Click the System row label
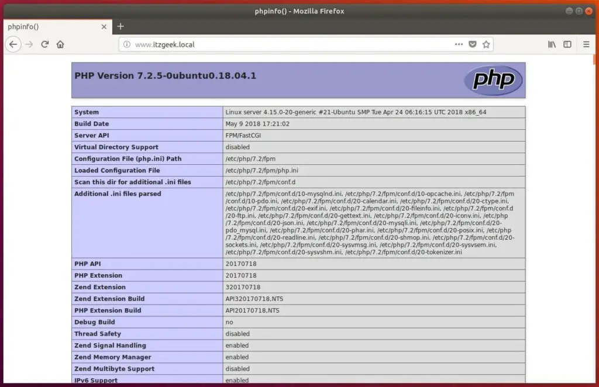Screen dimensions: 599x387 pyautogui.click(x=87, y=112)
